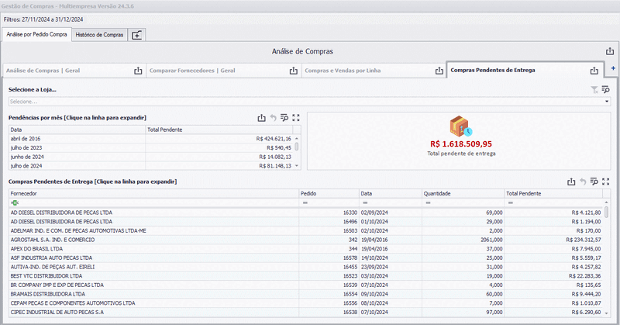Select AUTIVA-IND. DE PEÇAS AUT. EIRELI row
The height and width of the screenshot is (325, 620).
tap(305, 267)
